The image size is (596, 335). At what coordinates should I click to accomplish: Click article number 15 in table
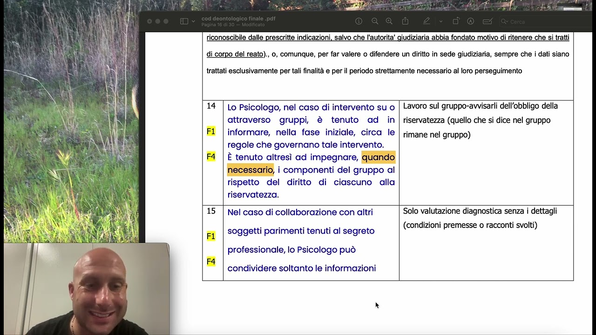[x=211, y=211]
